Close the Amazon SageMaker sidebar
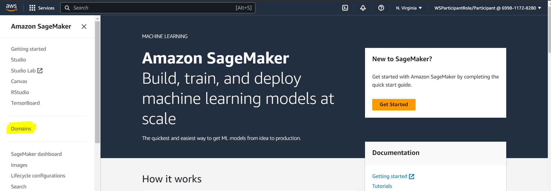Viewport: 551px width, 191px height. click(84, 27)
